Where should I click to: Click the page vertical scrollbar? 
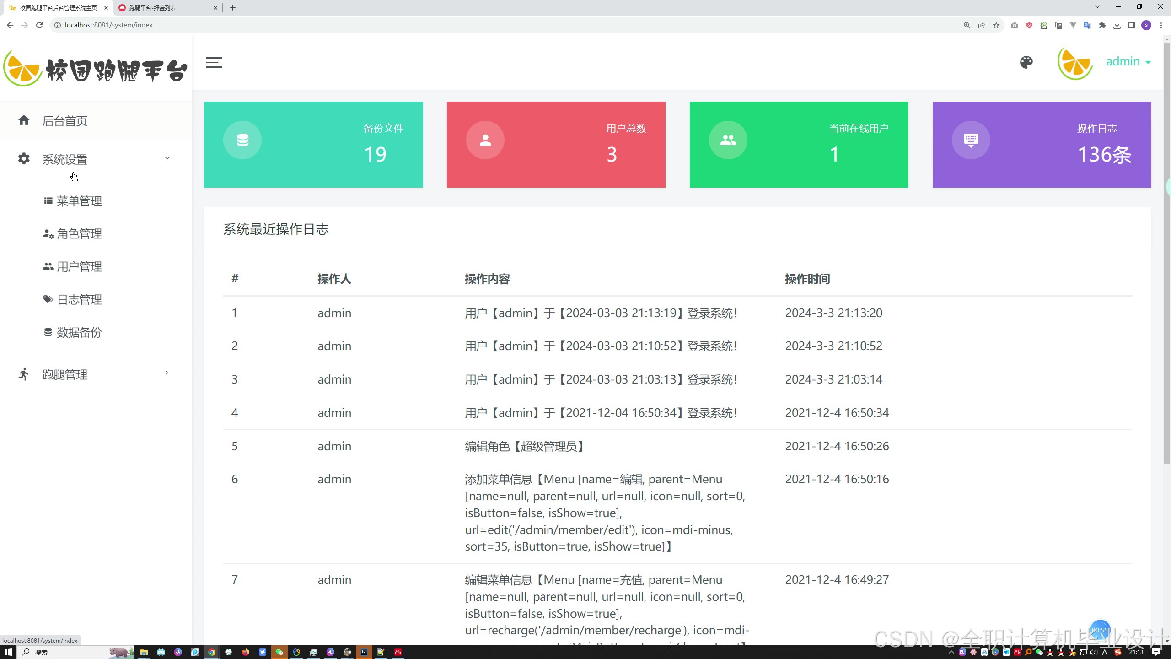pos(1167,252)
